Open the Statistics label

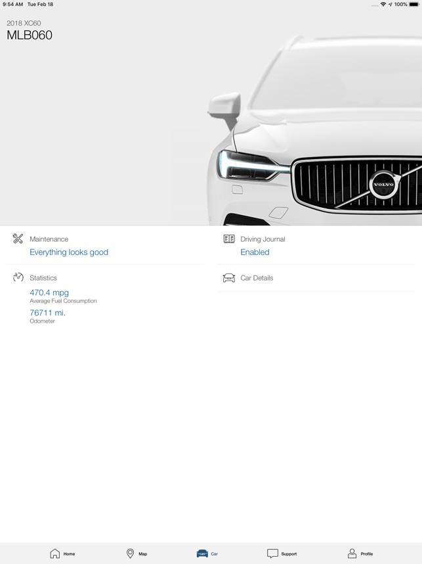[43, 278]
